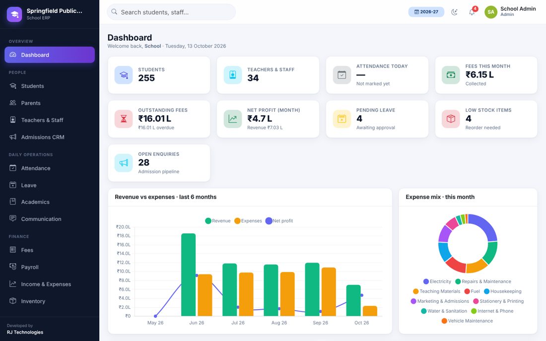Image resolution: width=546 pixels, height=341 pixels.
Task: Open the School Admin profile menu
Action: pos(510,12)
